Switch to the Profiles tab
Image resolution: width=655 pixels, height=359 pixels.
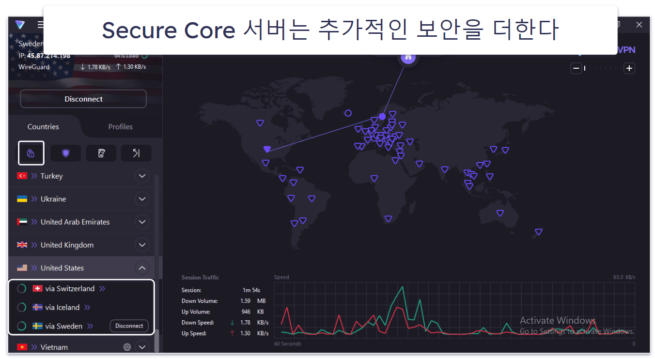tap(120, 127)
